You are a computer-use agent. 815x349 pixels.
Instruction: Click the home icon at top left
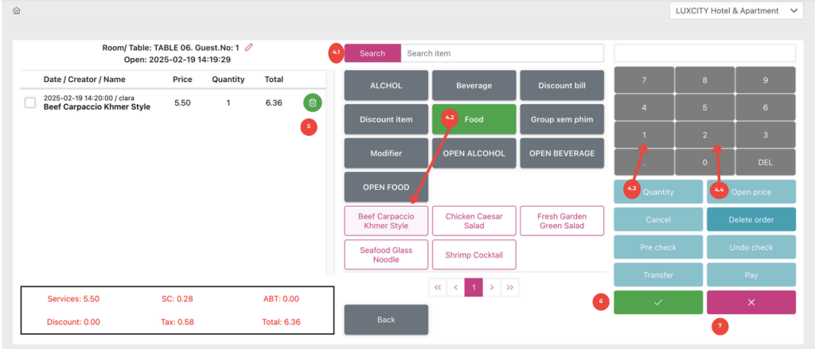[x=17, y=11]
